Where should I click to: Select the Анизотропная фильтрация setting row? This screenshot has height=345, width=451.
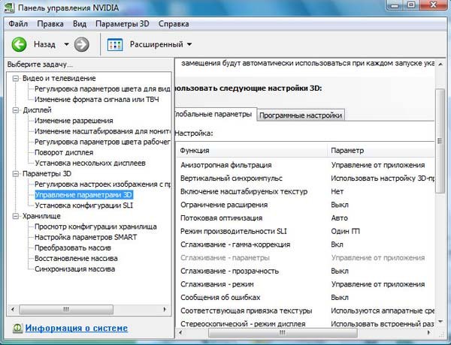(x=226, y=165)
